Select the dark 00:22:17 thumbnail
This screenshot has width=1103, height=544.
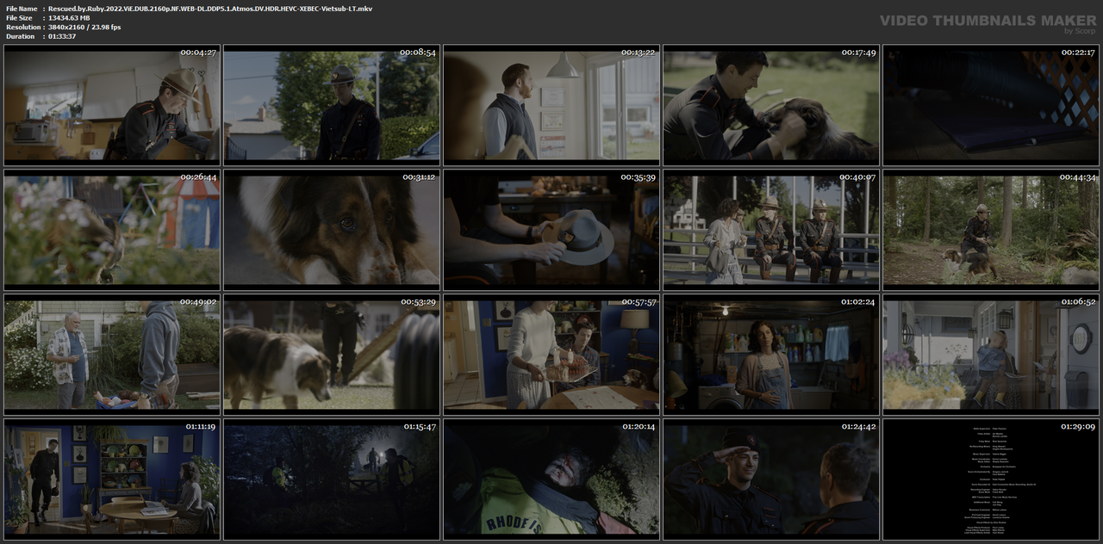(x=991, y=104)
